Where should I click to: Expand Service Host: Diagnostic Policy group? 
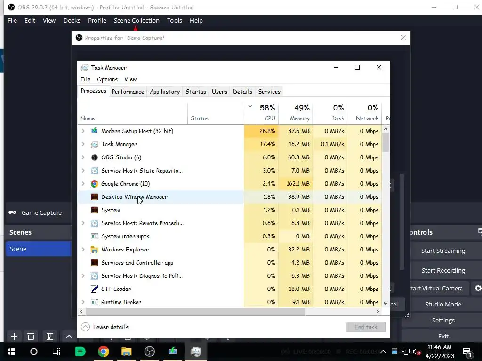click(x=83, y=276)
